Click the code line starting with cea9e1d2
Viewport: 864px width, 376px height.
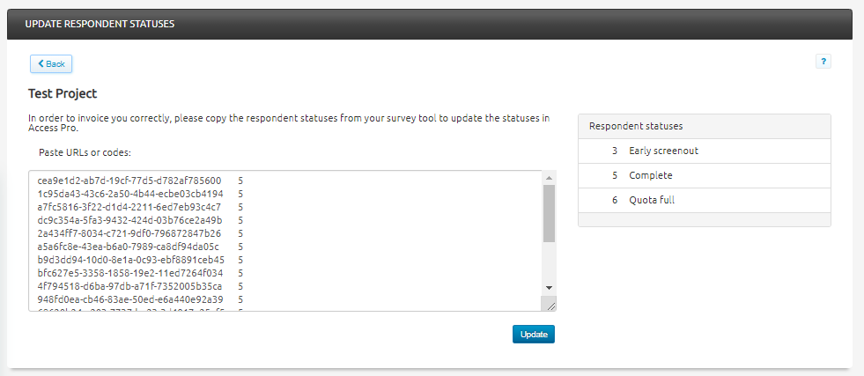click(129, 181)
